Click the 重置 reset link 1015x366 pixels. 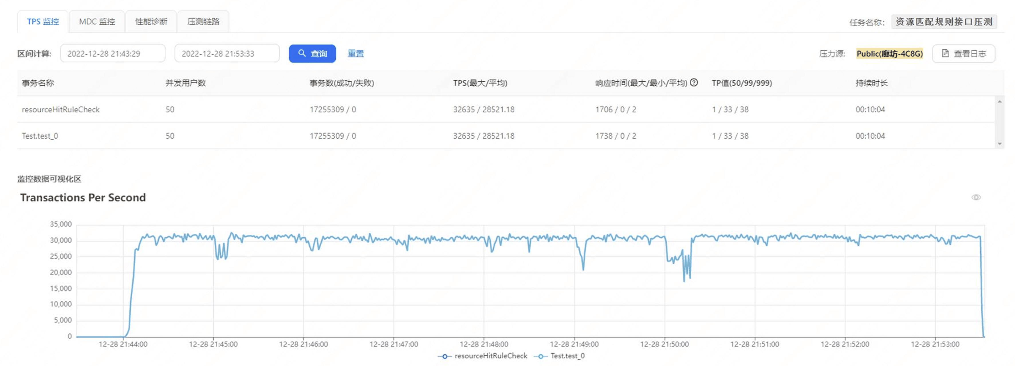coord(355,54)
